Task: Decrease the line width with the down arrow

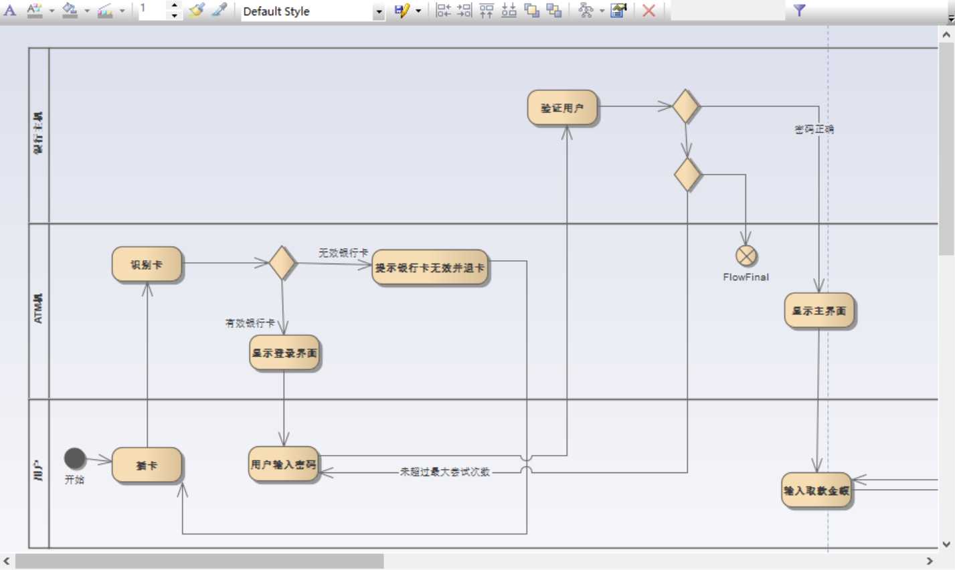Action: coord(174,15)
